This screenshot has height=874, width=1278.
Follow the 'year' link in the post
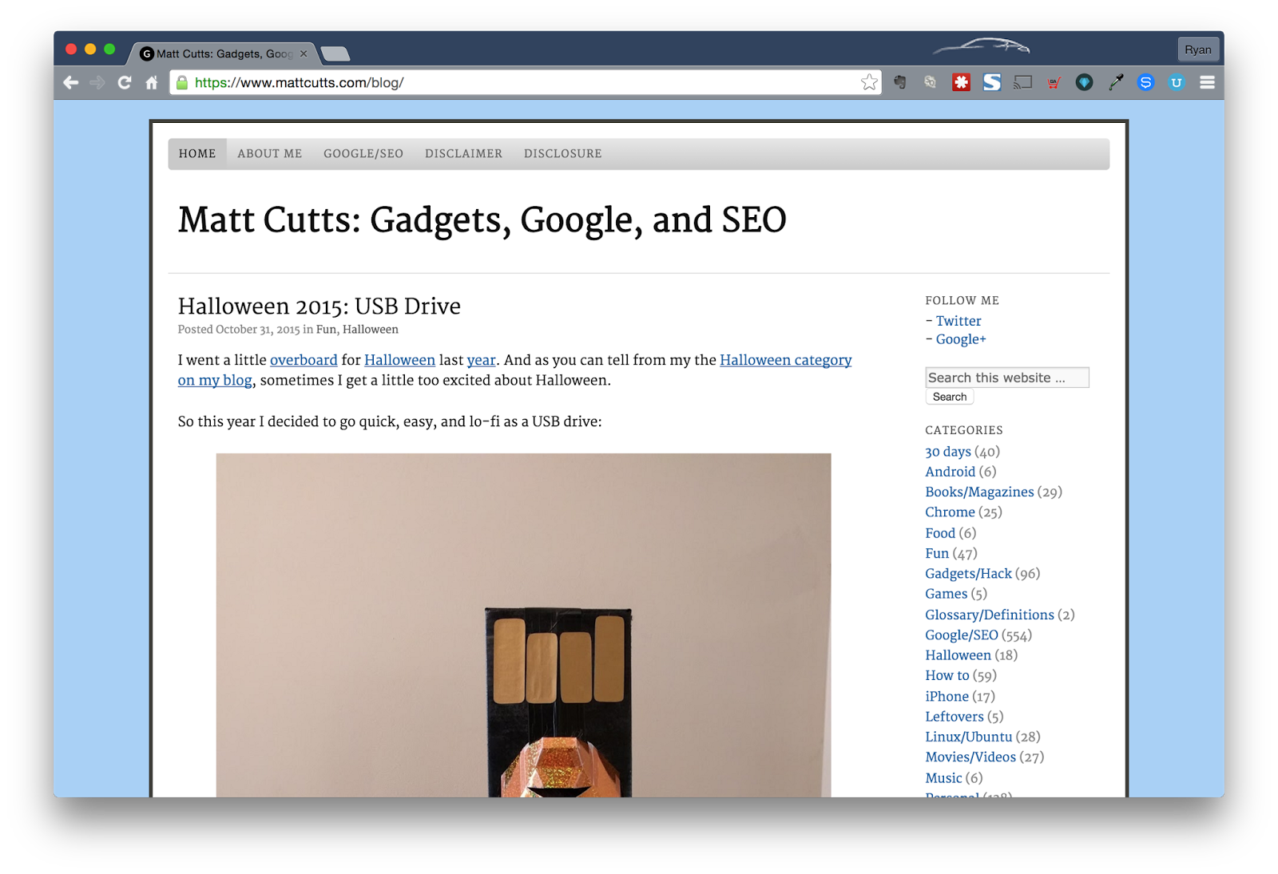[x=482, y=360]
